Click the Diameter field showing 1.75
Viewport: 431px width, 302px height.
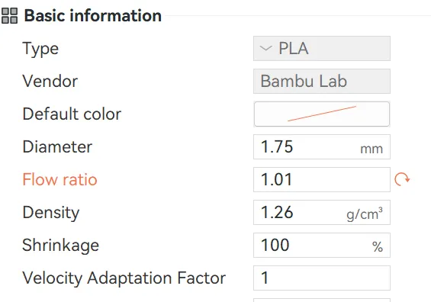coord(322,146)
